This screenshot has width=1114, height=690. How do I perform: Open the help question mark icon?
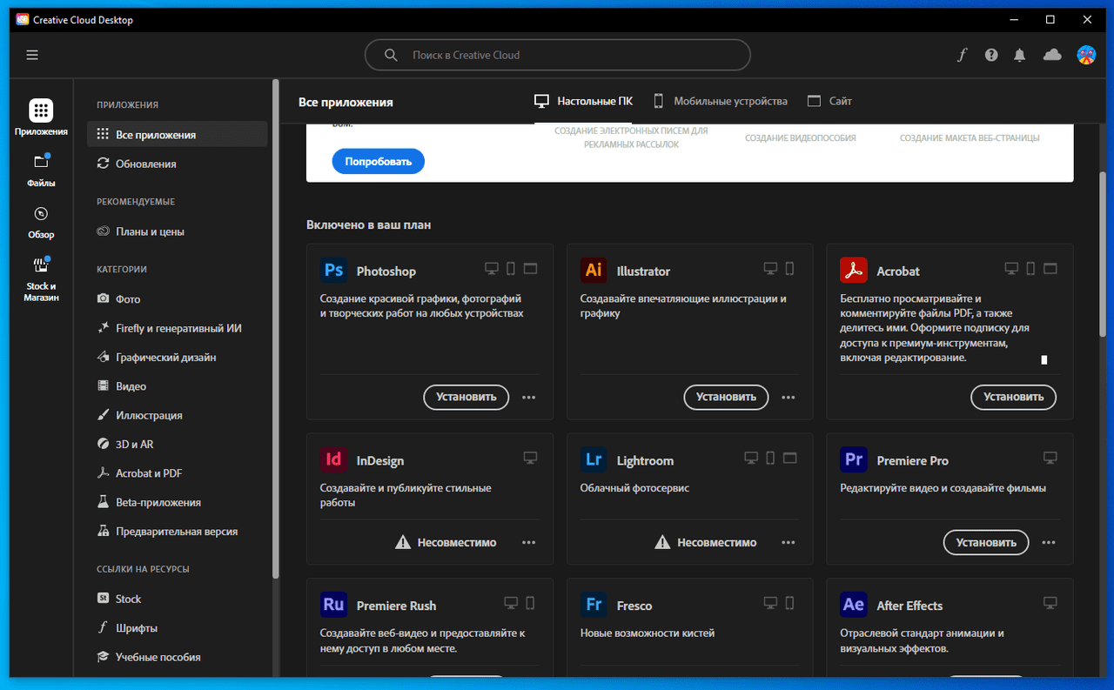point(991,55)
